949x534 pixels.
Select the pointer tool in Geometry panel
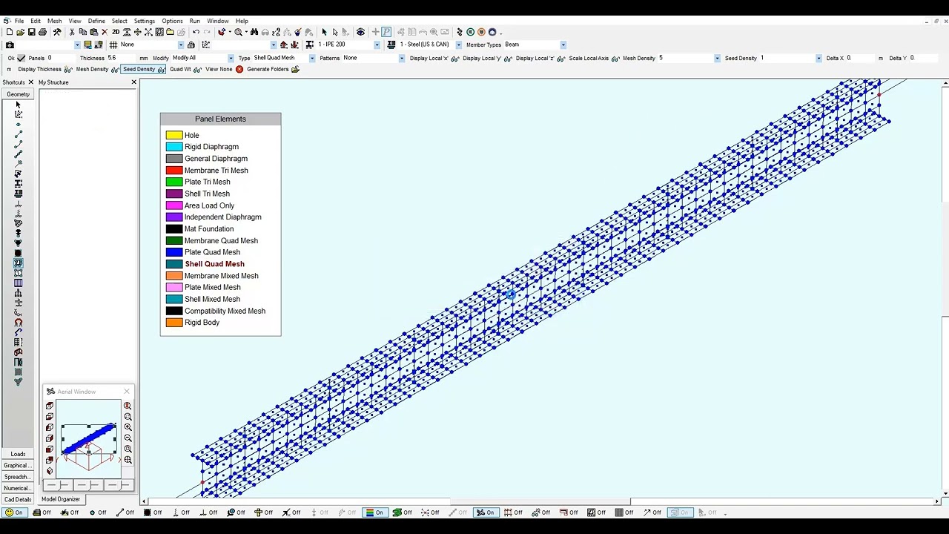pos(19,105)
